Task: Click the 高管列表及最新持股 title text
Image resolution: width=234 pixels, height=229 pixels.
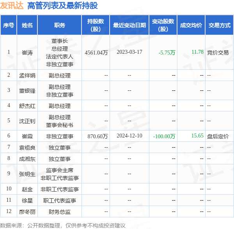Action: click(63, 6)
